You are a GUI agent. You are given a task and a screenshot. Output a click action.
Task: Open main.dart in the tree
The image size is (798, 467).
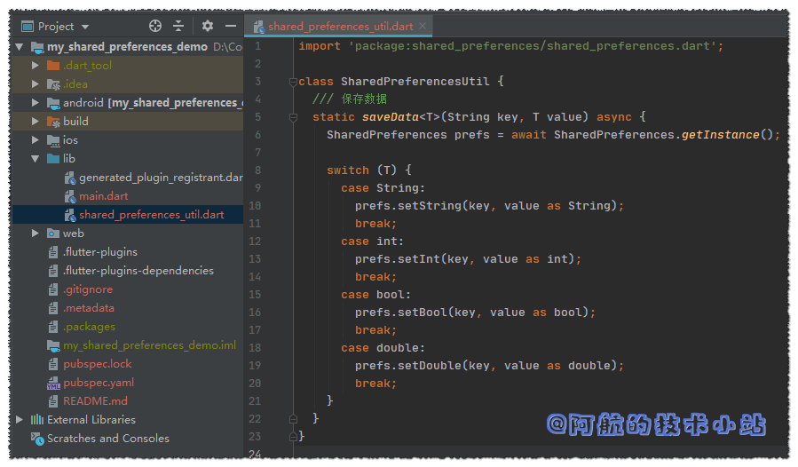point(103,196)
